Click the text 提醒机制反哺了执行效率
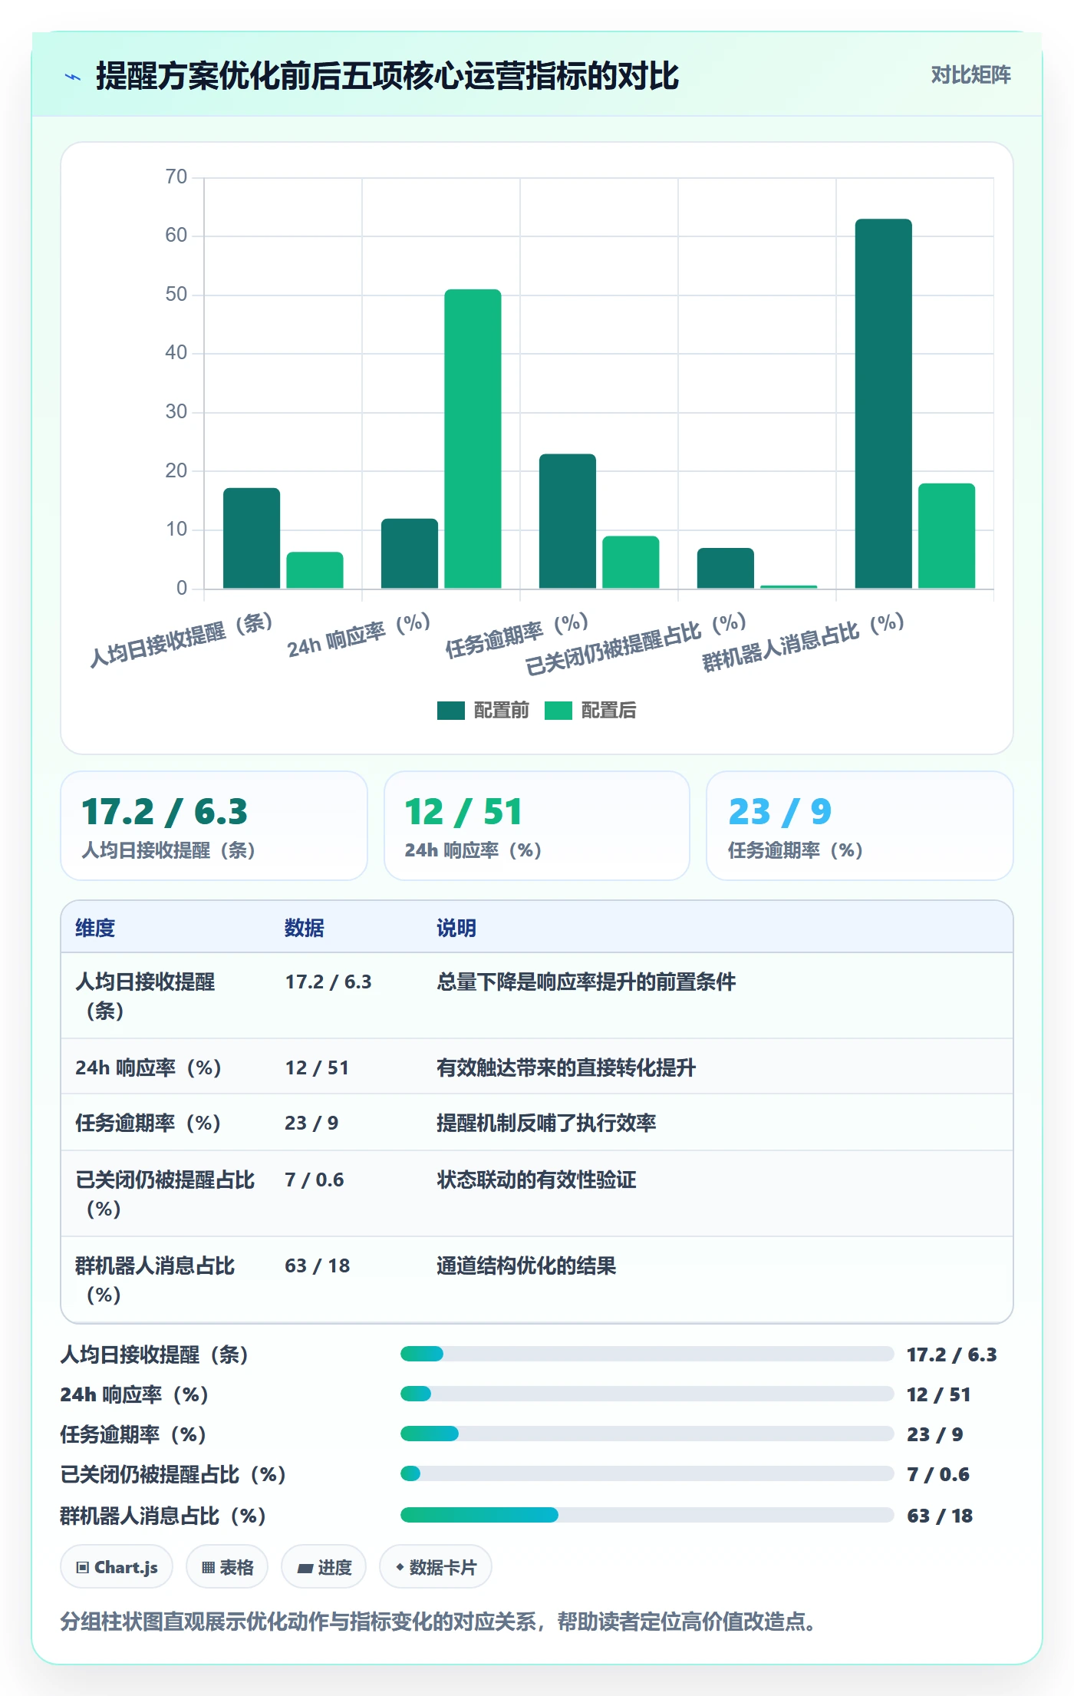This screenshot has width=1074, height=1696. coord(546,1123)
